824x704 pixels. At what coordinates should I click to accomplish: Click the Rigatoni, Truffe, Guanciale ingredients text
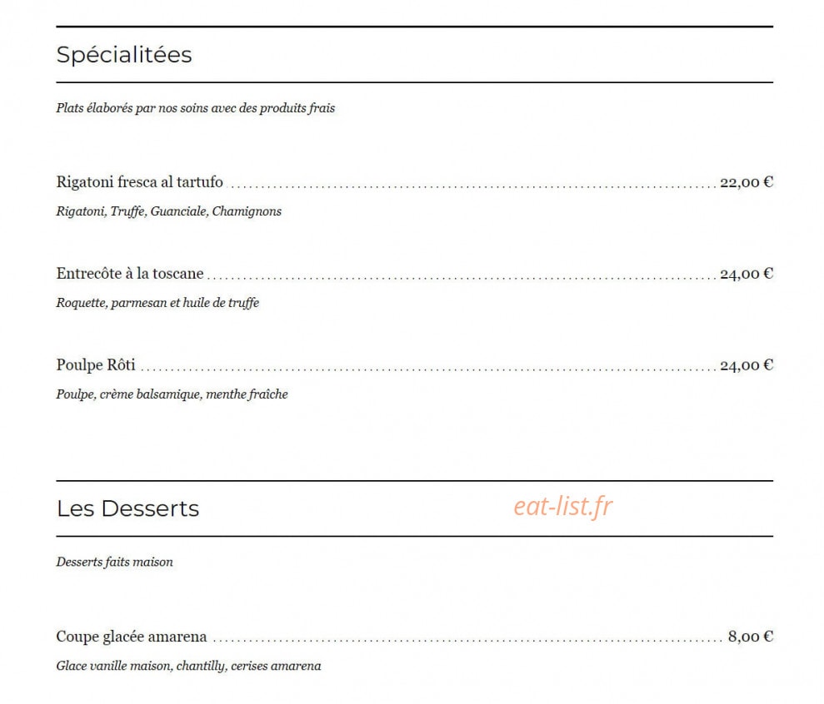pyautogui.click(x=168, y=211)
